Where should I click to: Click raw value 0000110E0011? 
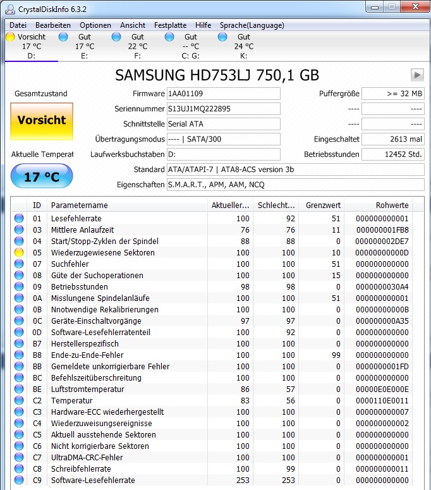point(382,401)
